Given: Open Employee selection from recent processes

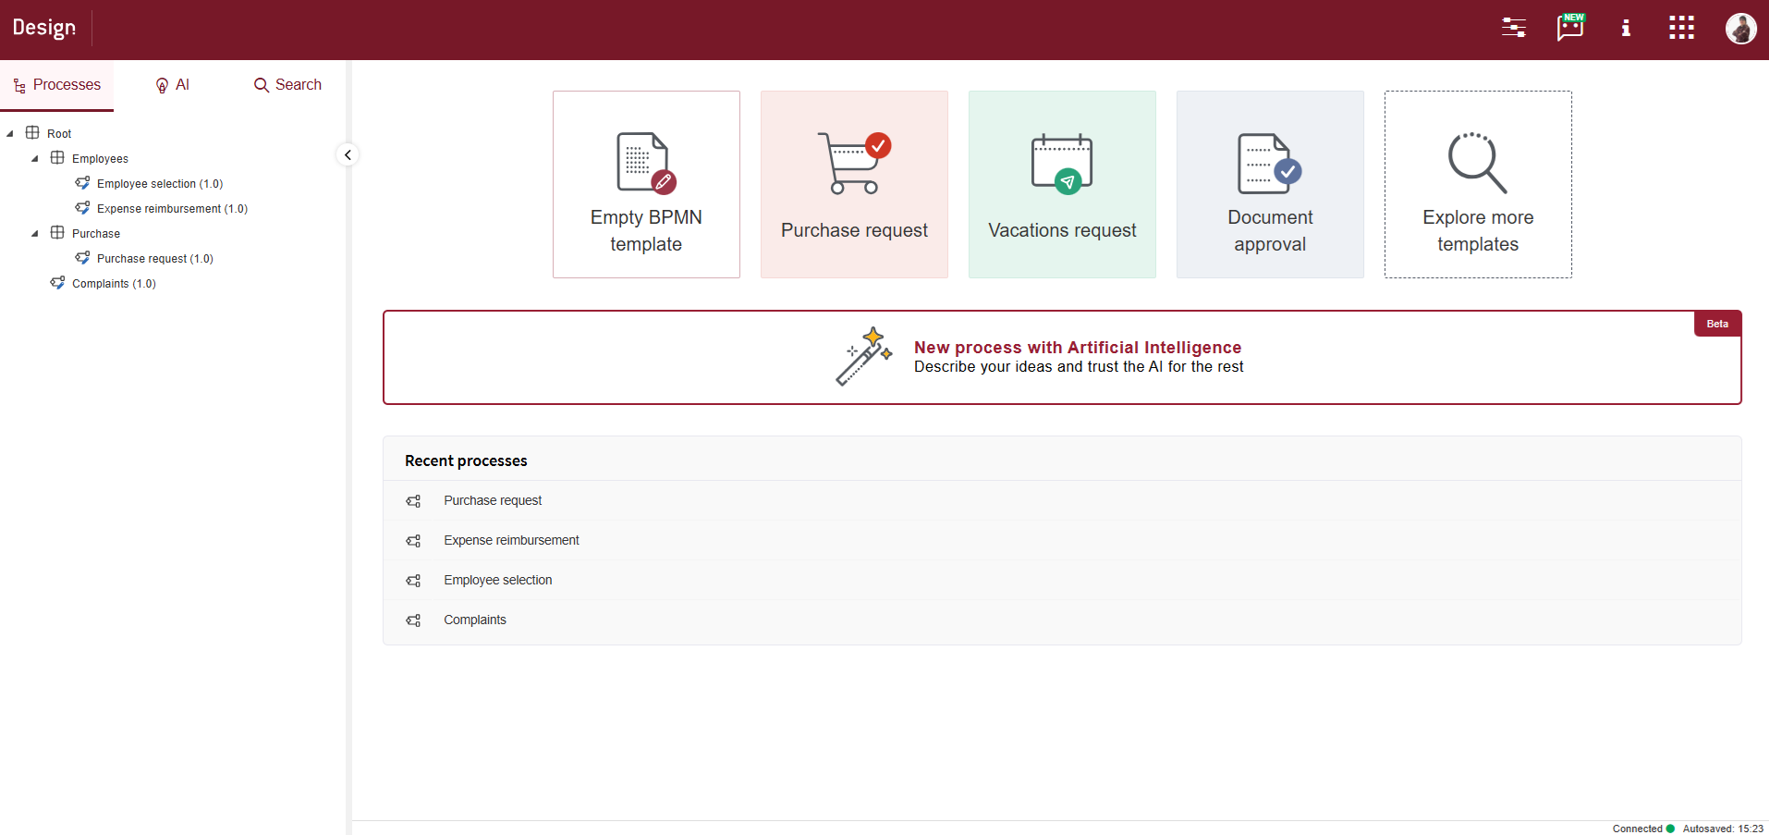Looking at the screenshot, I should [497, 580].
